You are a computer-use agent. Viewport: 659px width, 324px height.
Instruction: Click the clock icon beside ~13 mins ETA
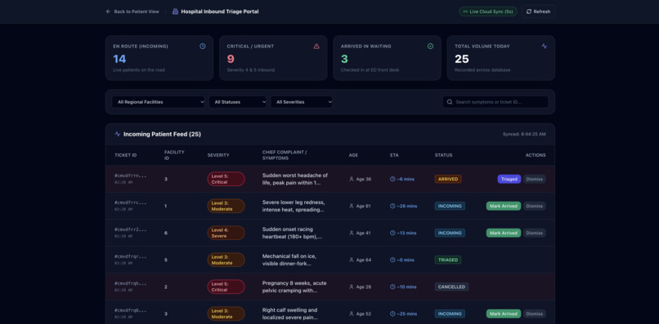[392, 233]
